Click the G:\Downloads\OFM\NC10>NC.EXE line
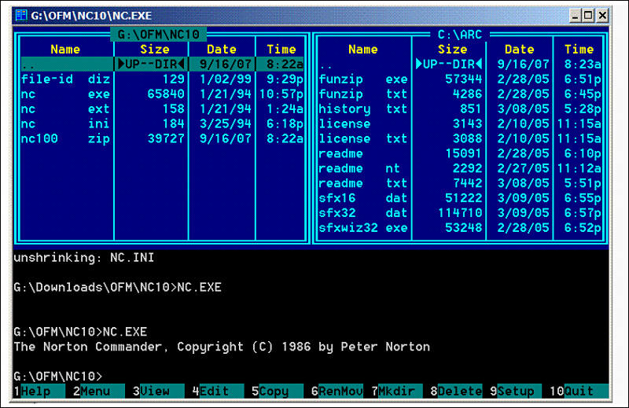Image resolution: width=629 pixels, height=408 pixels. [x=117, y=287]
